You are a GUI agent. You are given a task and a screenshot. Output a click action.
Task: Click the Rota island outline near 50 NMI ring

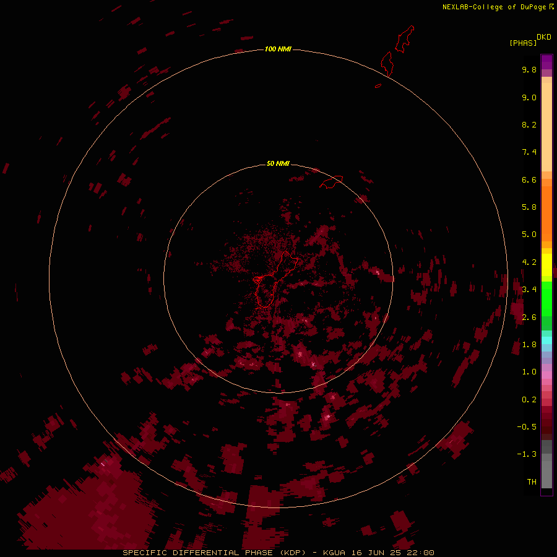click(331, 182)
